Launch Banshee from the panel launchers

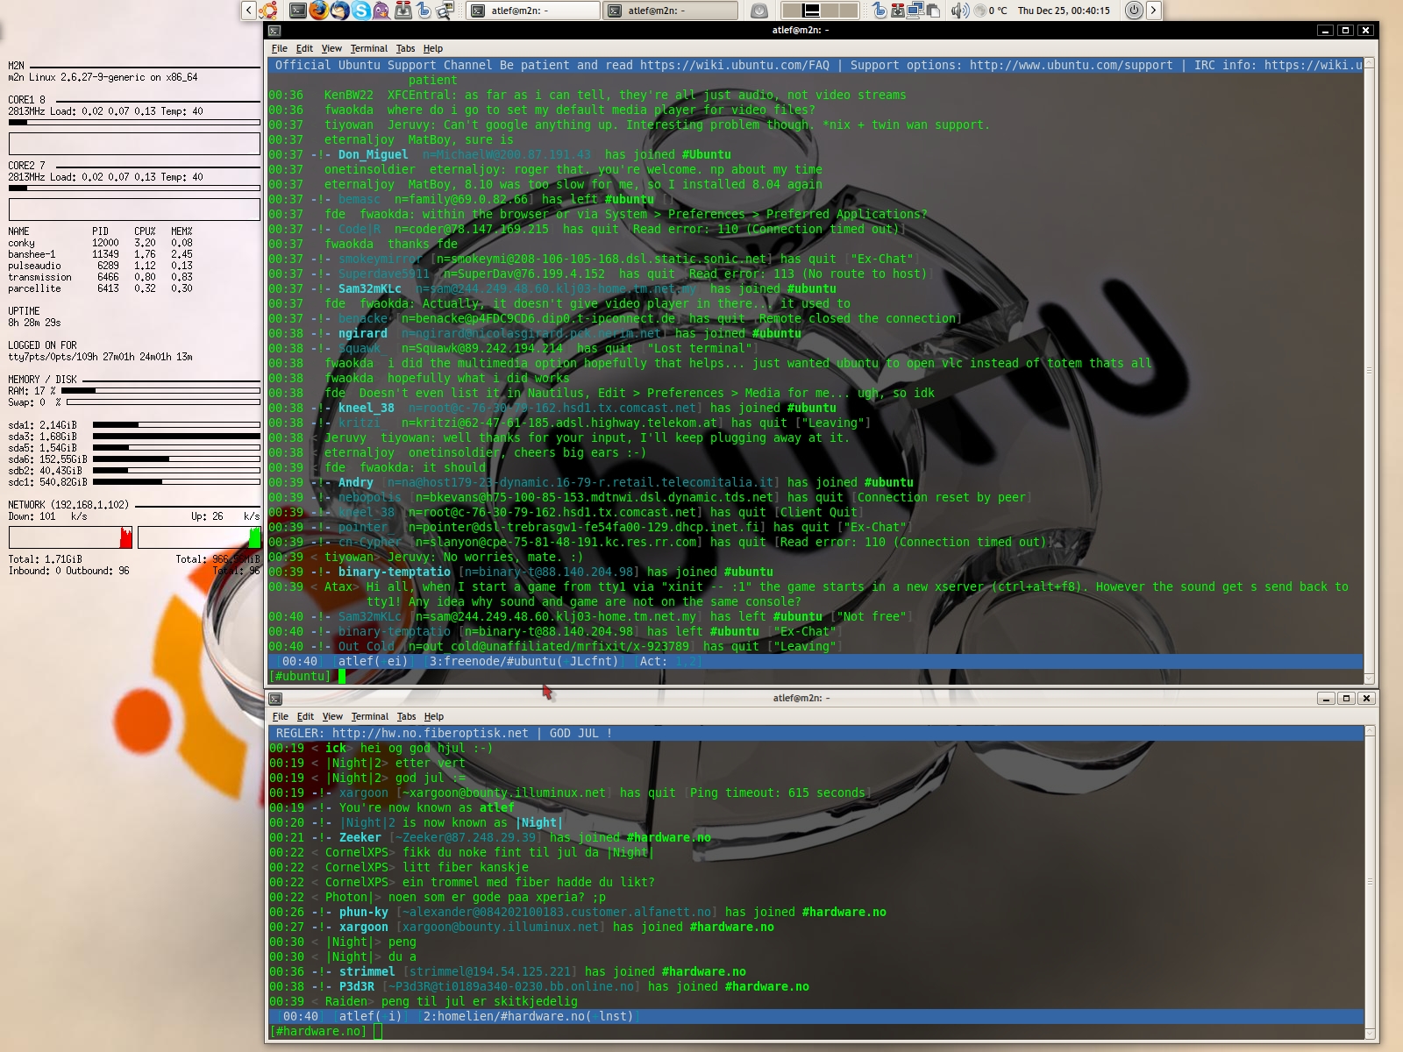coord(424,11)
